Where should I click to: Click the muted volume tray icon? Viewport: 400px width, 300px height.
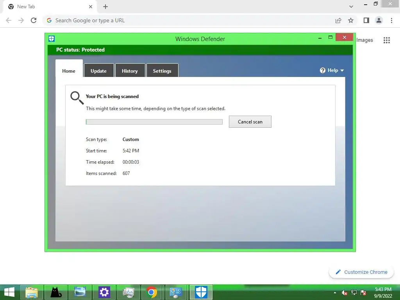(345, 293)
